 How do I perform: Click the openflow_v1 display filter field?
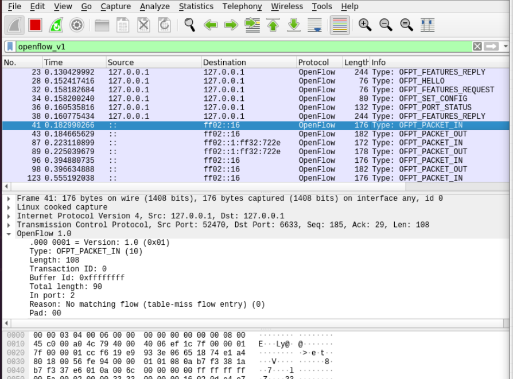pos(244,46)
